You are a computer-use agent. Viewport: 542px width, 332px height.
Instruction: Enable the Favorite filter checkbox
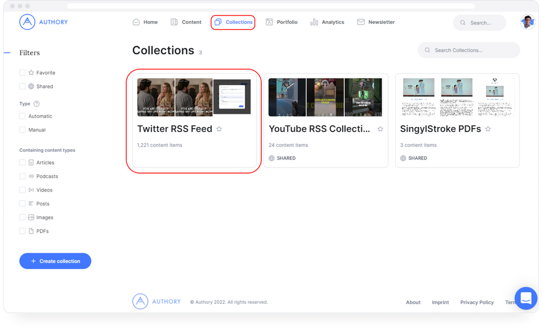[x=22, y=72]
